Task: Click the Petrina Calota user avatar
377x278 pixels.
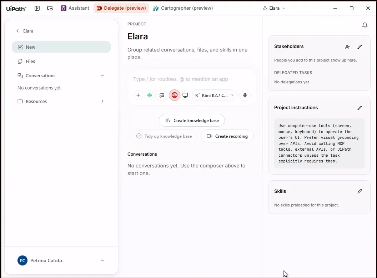Action: (22, 261)
